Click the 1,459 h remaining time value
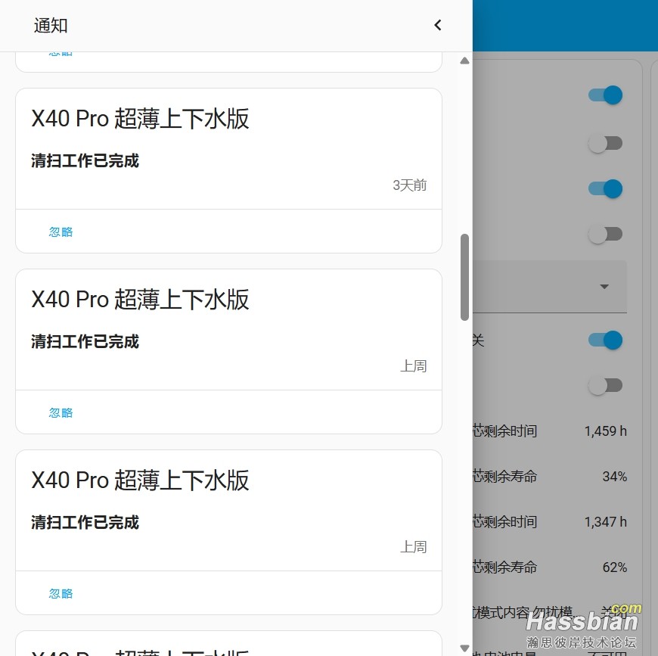The height and width of the screenshot is (656, 658). pos(606,431)
